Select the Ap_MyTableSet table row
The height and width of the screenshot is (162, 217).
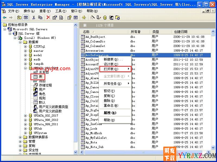(x=146, y=138)
